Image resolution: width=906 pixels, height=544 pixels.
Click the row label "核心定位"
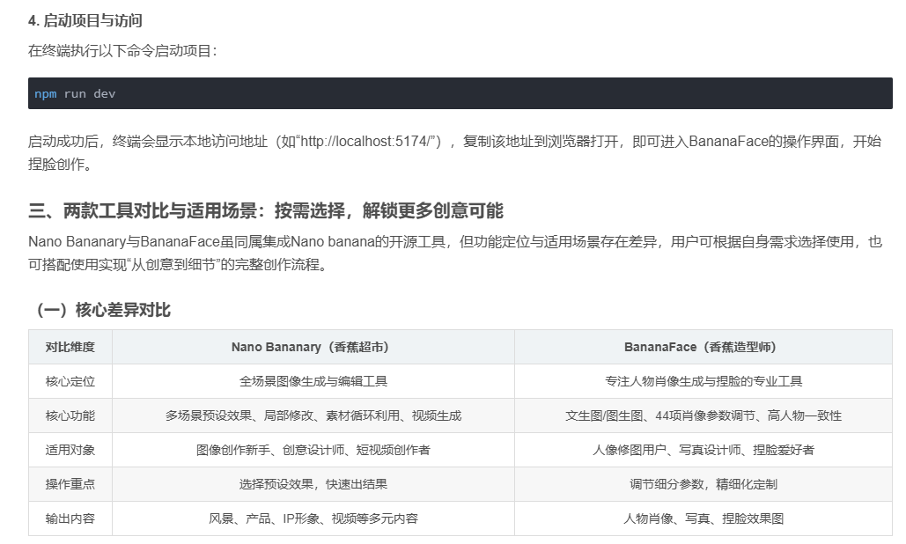coord(70,381)
